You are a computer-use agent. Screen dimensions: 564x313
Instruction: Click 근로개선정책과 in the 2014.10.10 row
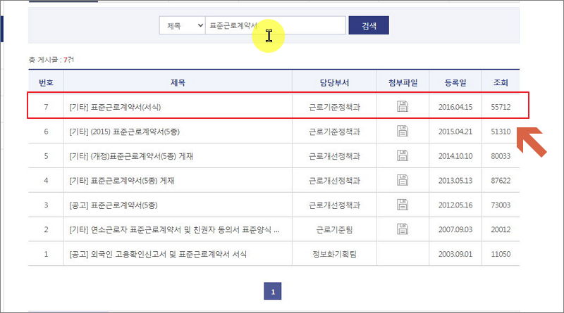334,156
